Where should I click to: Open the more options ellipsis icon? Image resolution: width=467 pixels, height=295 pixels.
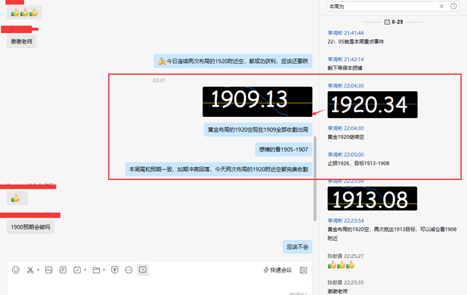[x=128, y=270]
